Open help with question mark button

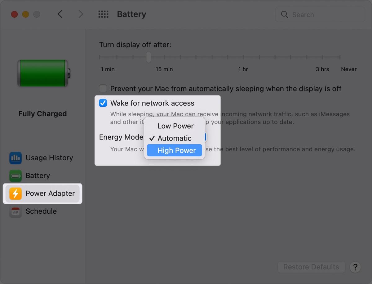(355, 267)
